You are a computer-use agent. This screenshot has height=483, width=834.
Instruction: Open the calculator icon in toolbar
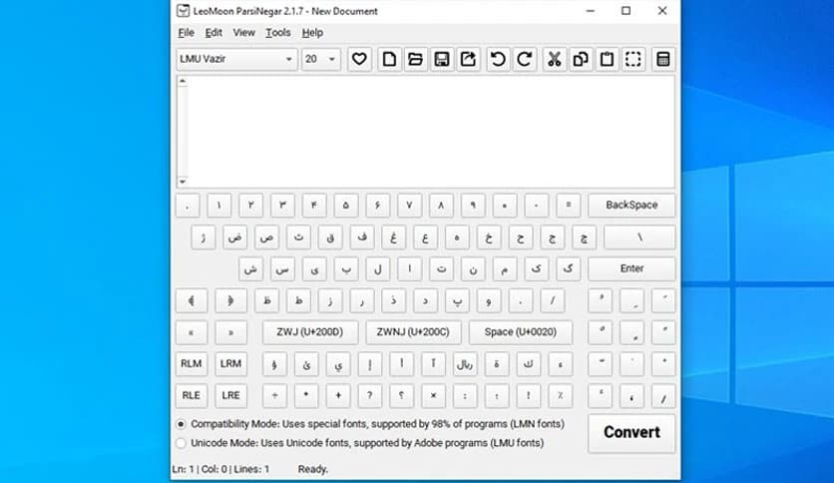coord(661,60)
